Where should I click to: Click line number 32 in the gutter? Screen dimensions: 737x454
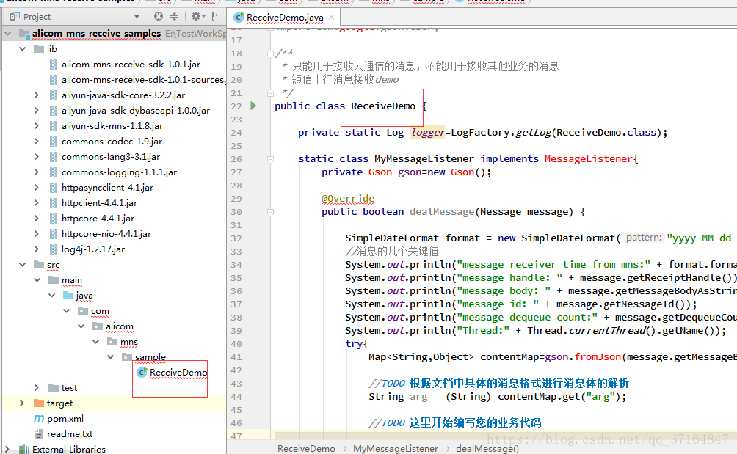pos(236,238)
